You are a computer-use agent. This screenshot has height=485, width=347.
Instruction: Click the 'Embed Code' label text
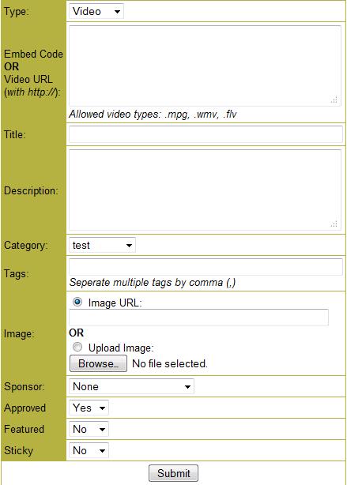(33, 55)
